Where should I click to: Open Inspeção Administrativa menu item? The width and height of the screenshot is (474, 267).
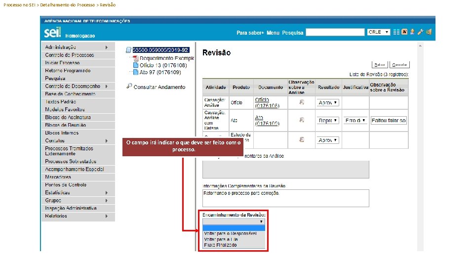pos(78,208)
